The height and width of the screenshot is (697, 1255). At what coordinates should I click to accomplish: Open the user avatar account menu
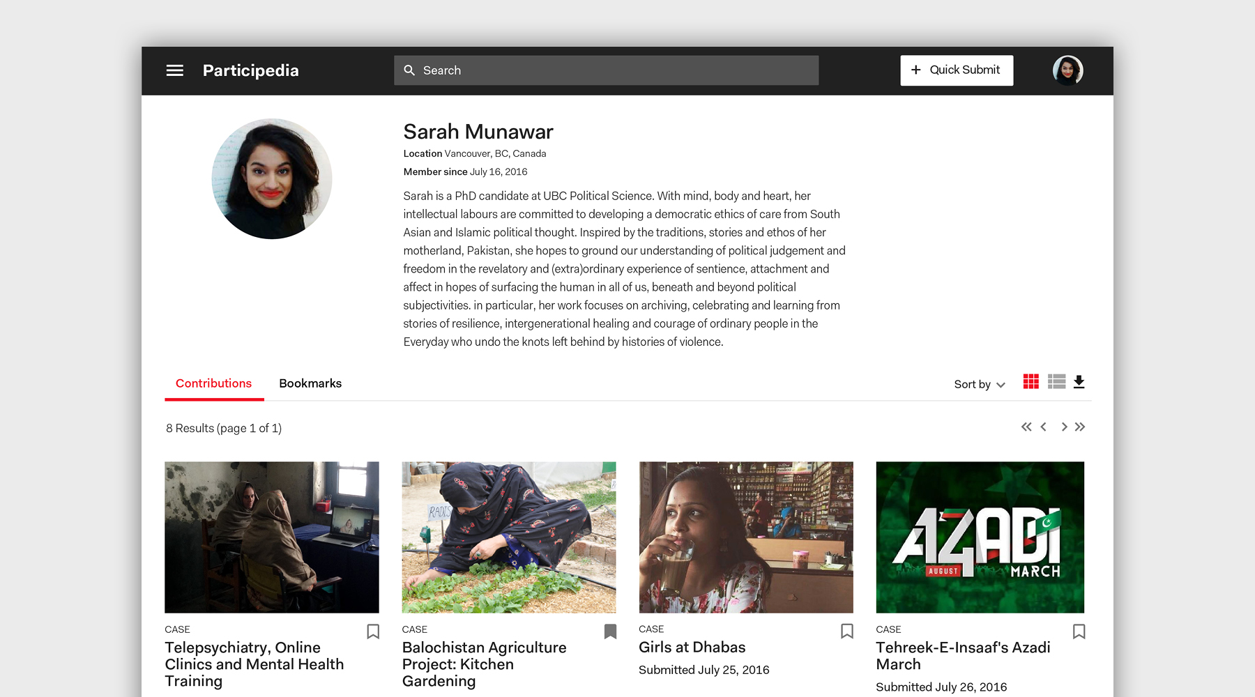point(1067,70)
